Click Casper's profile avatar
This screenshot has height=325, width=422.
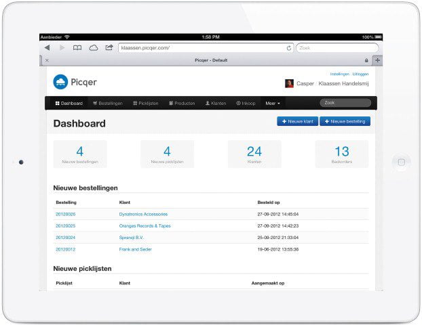[289, 83]
